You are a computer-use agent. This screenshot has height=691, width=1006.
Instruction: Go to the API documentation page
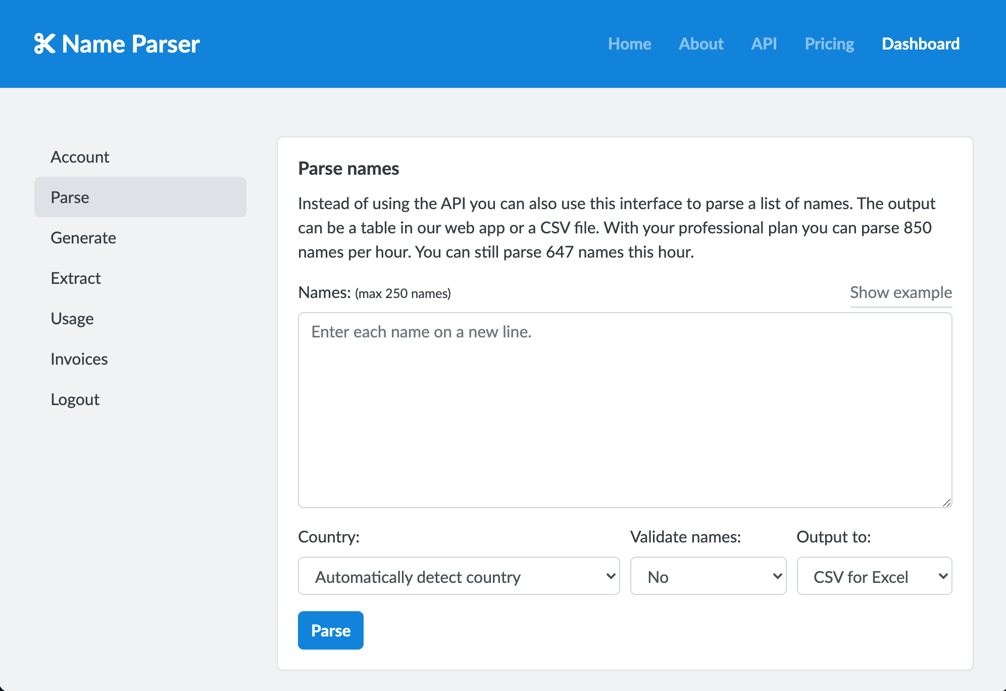pyautogui.click(x=764, y=44)
